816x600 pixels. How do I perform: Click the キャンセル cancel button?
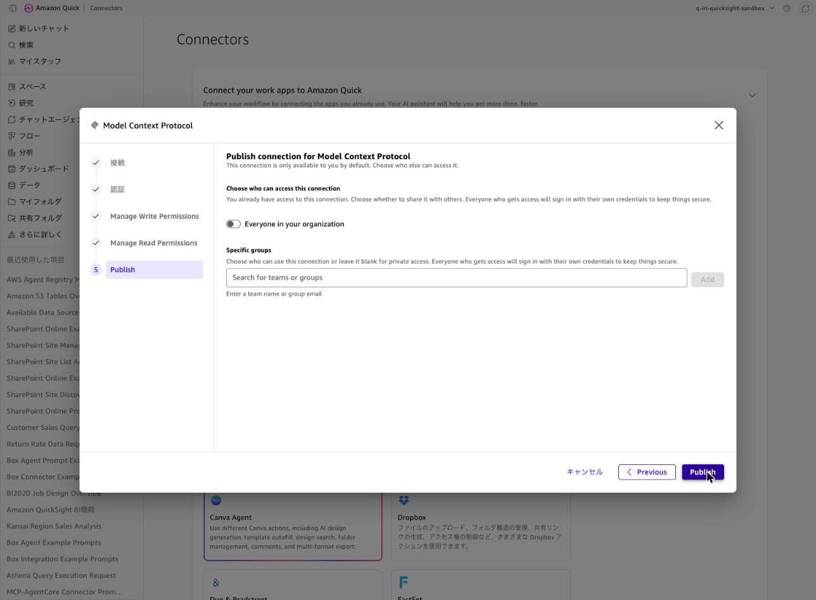tap(585, 472)
